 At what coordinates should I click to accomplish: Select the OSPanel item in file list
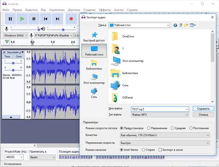[122, 98]
